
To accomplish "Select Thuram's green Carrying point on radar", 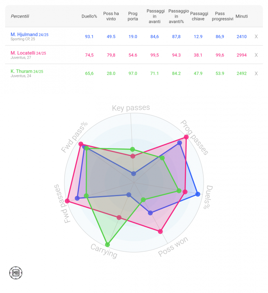I will click(x=107, y=245).
